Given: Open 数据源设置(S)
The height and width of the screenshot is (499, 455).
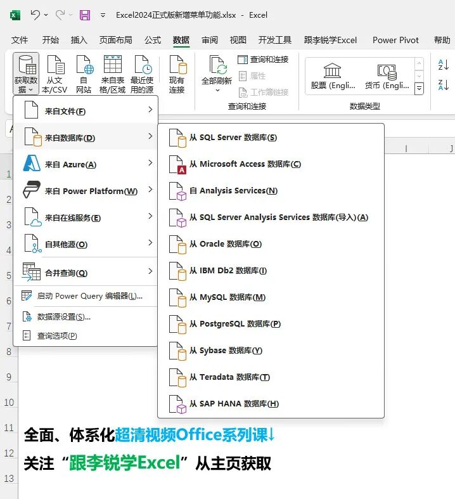Looking at the screenshot, I should point(86,316).
